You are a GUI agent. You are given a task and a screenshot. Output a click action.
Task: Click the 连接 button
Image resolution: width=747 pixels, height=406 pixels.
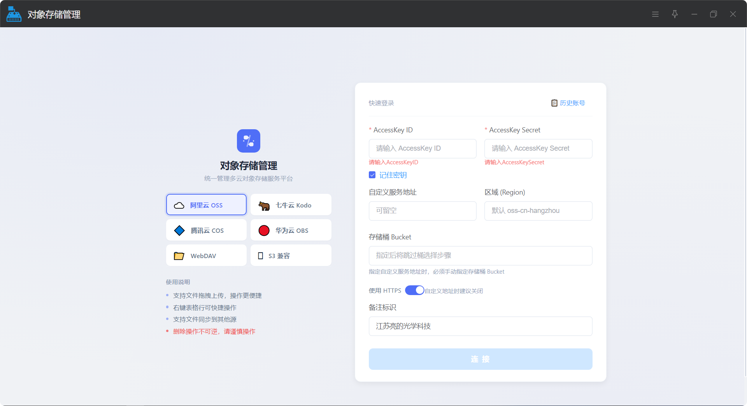tap(480, 359)
